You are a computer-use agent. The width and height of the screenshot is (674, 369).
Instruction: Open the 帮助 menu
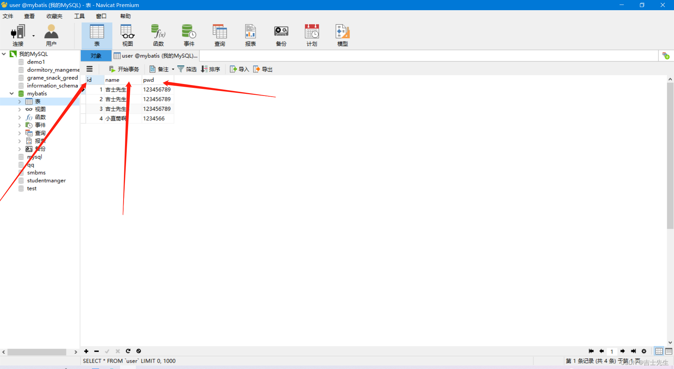tap(125, 16)
